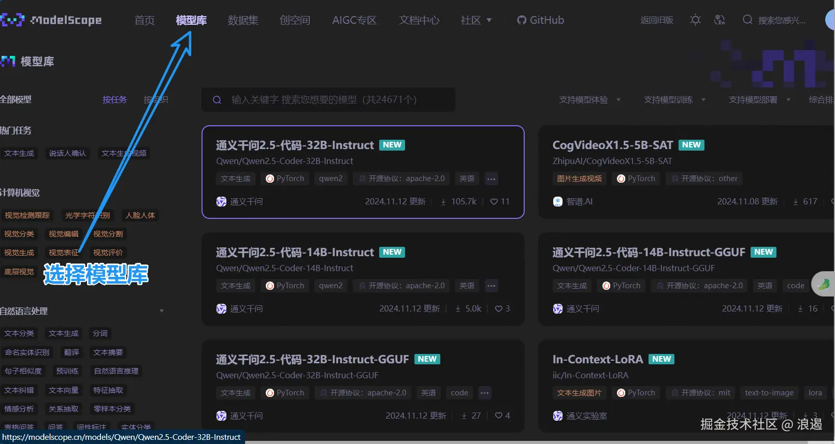Click more tags button on 14B-Instruct card
The width and height of the screenshot is (835, 444).
pyautogui.click(x=491, y=286)
